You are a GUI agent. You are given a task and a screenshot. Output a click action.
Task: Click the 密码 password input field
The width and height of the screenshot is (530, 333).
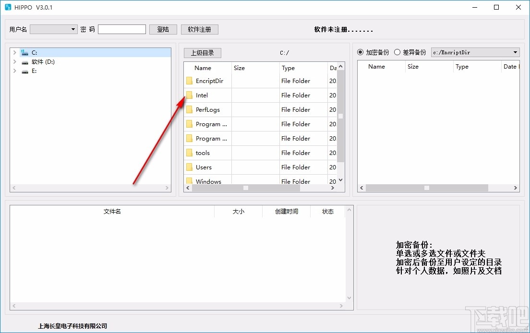121,29
